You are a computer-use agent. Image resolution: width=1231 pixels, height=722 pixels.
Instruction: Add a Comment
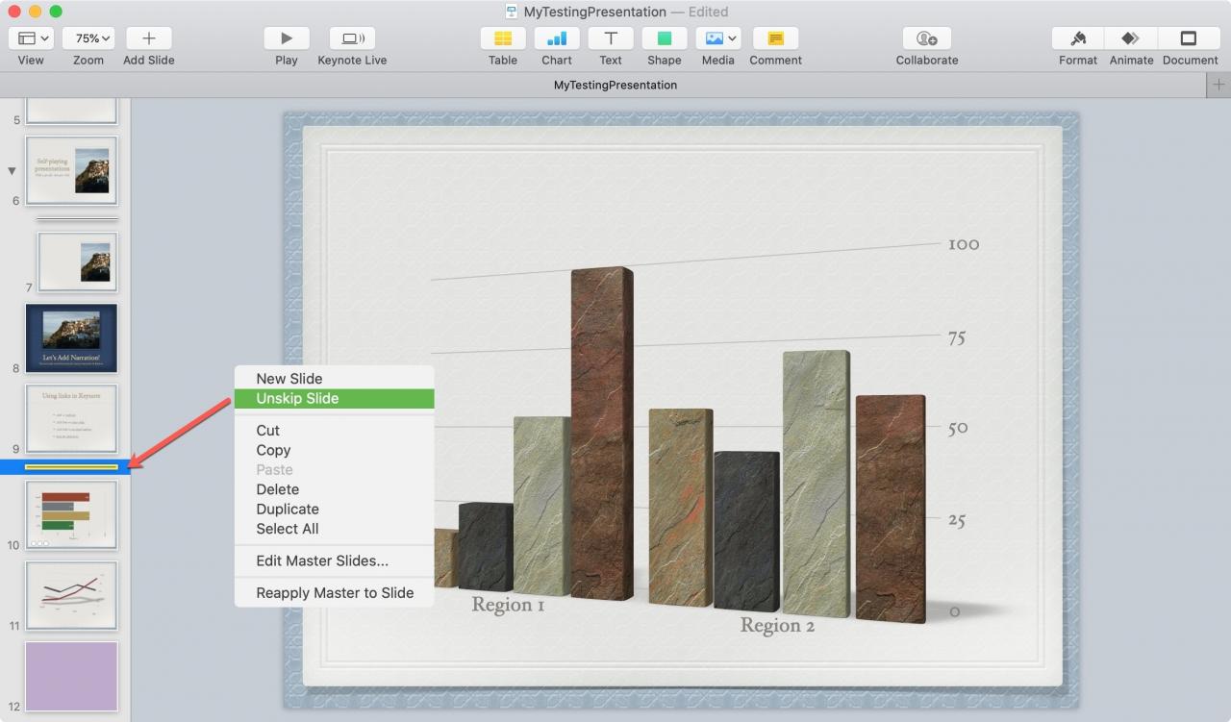click(x=776, y=38)
